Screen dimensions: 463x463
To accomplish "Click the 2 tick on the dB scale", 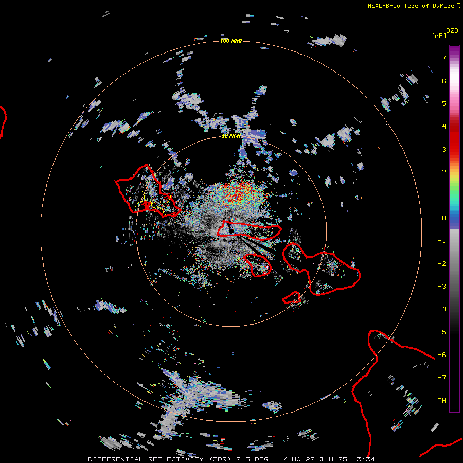I will (444, 172).
